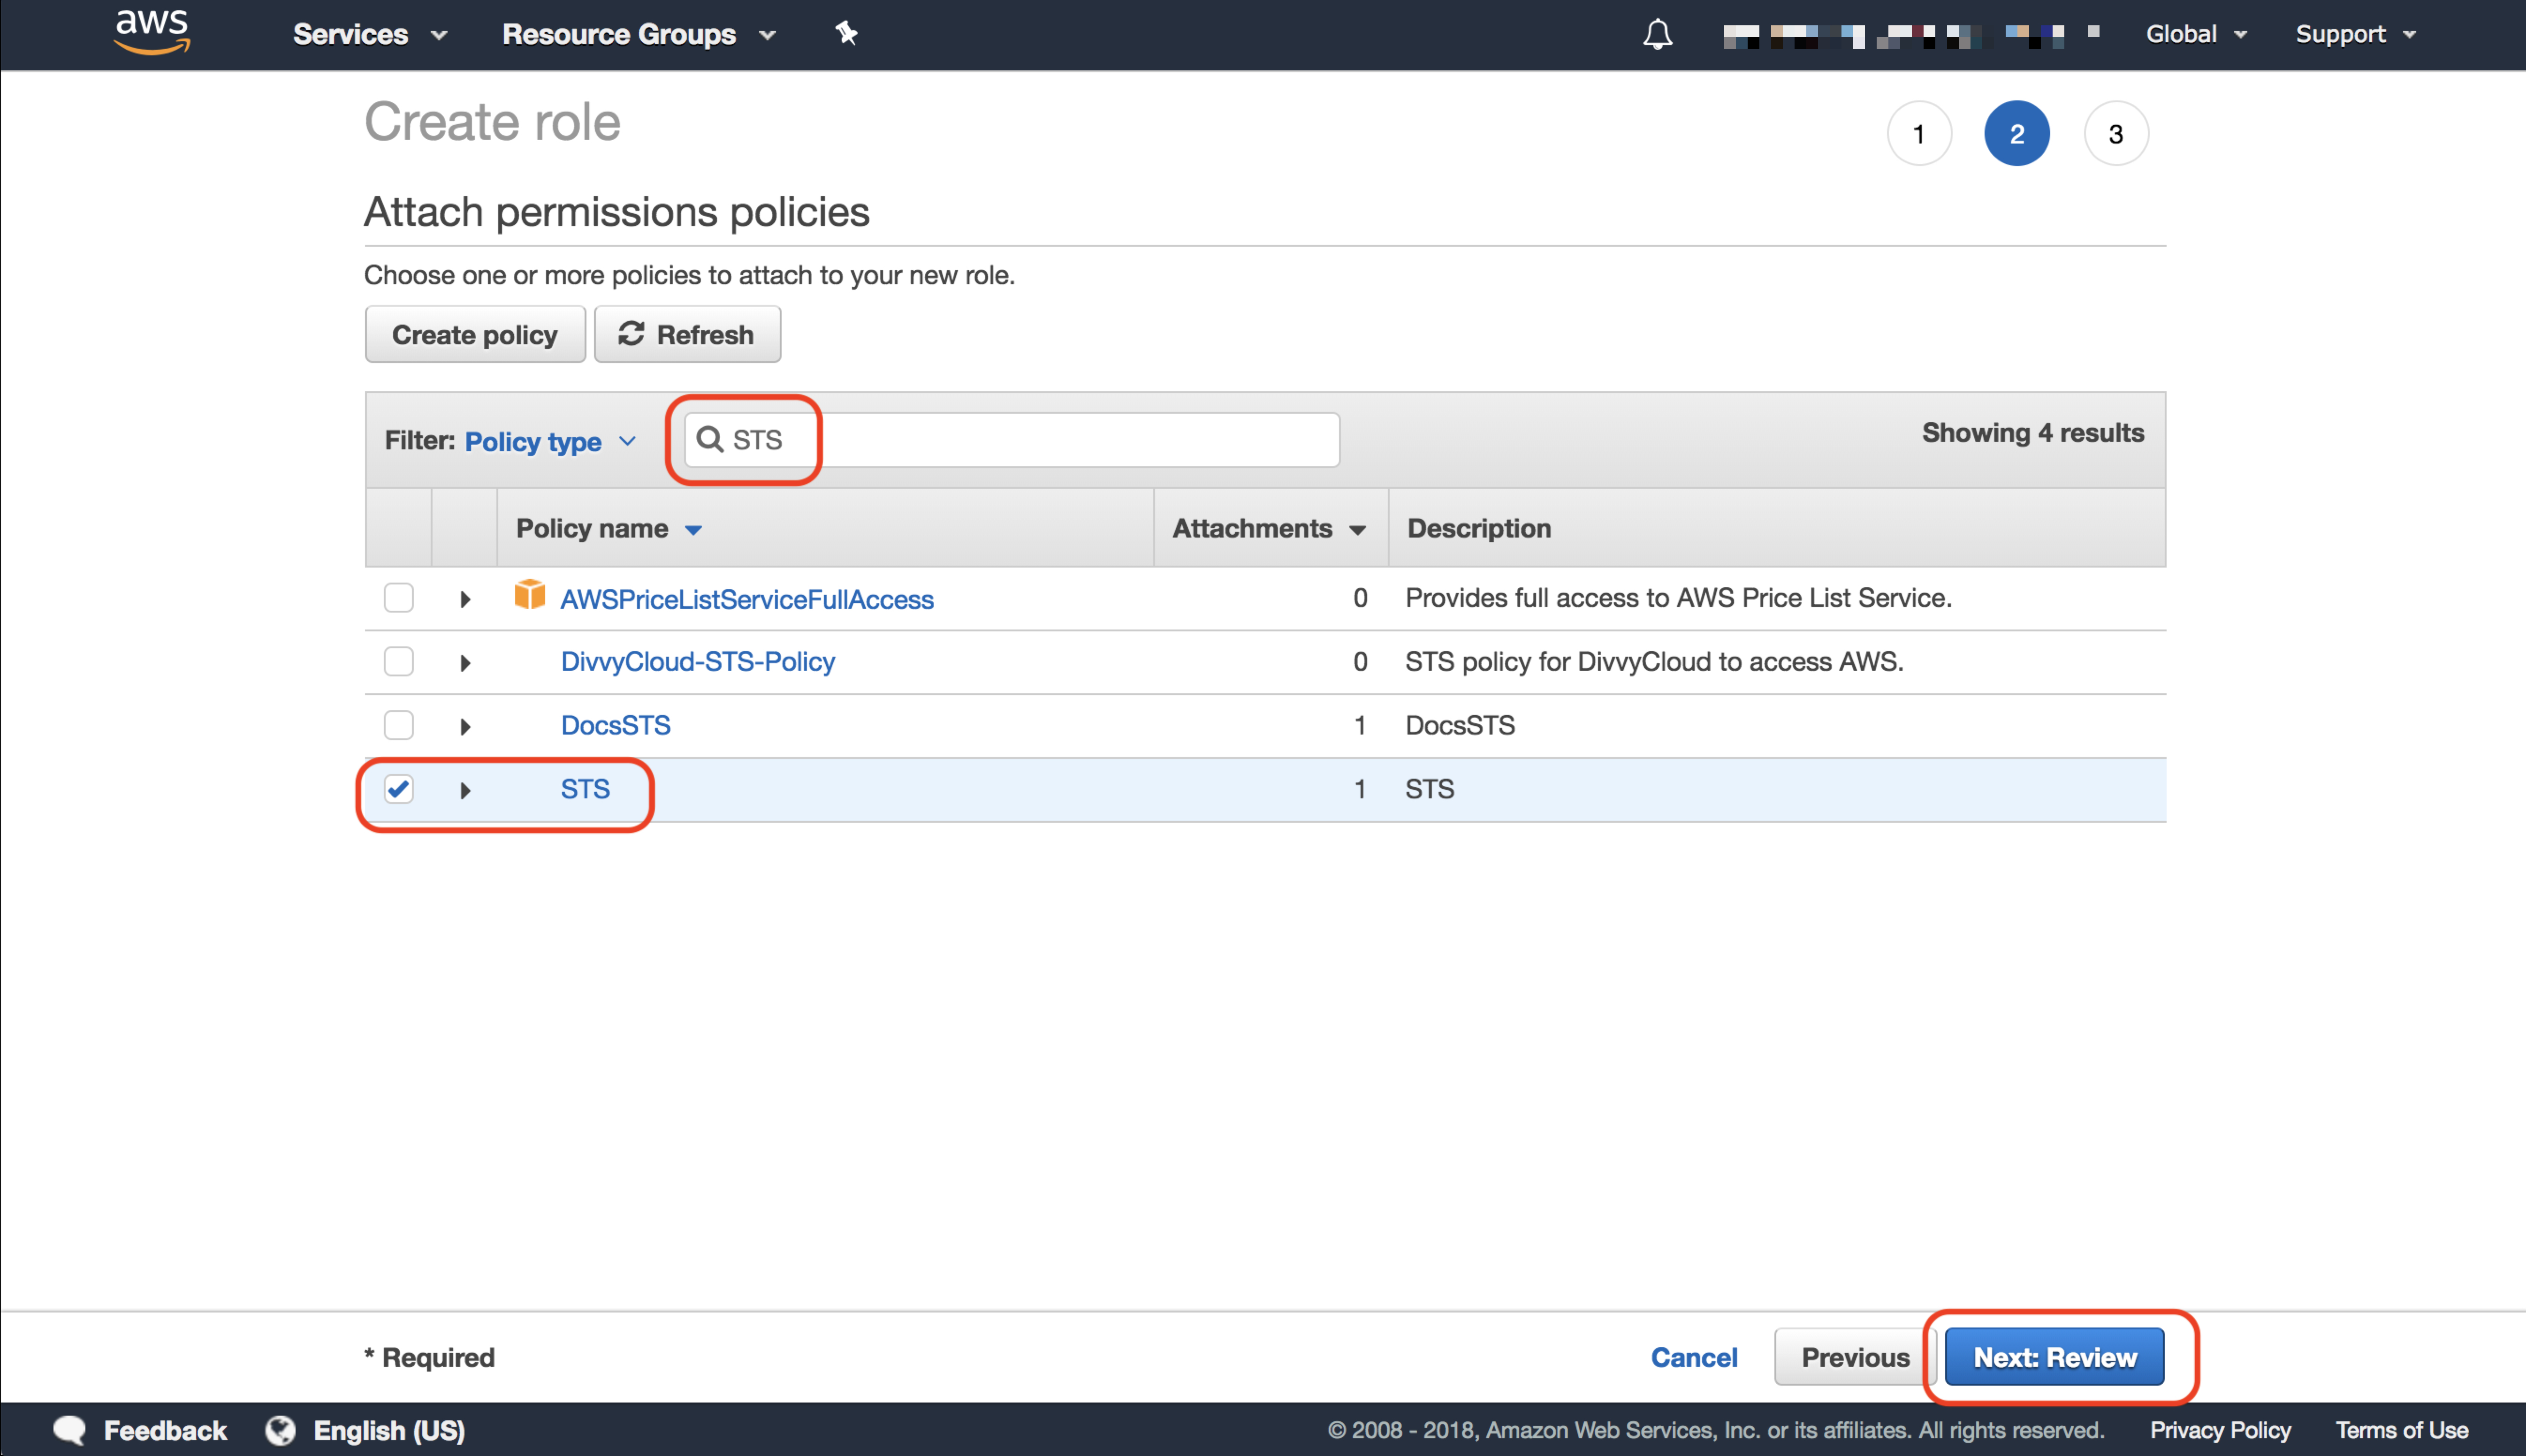Open the DocsSTS policy link
The height and width of the screenshot is (1456, 2526).
point(615,725)
